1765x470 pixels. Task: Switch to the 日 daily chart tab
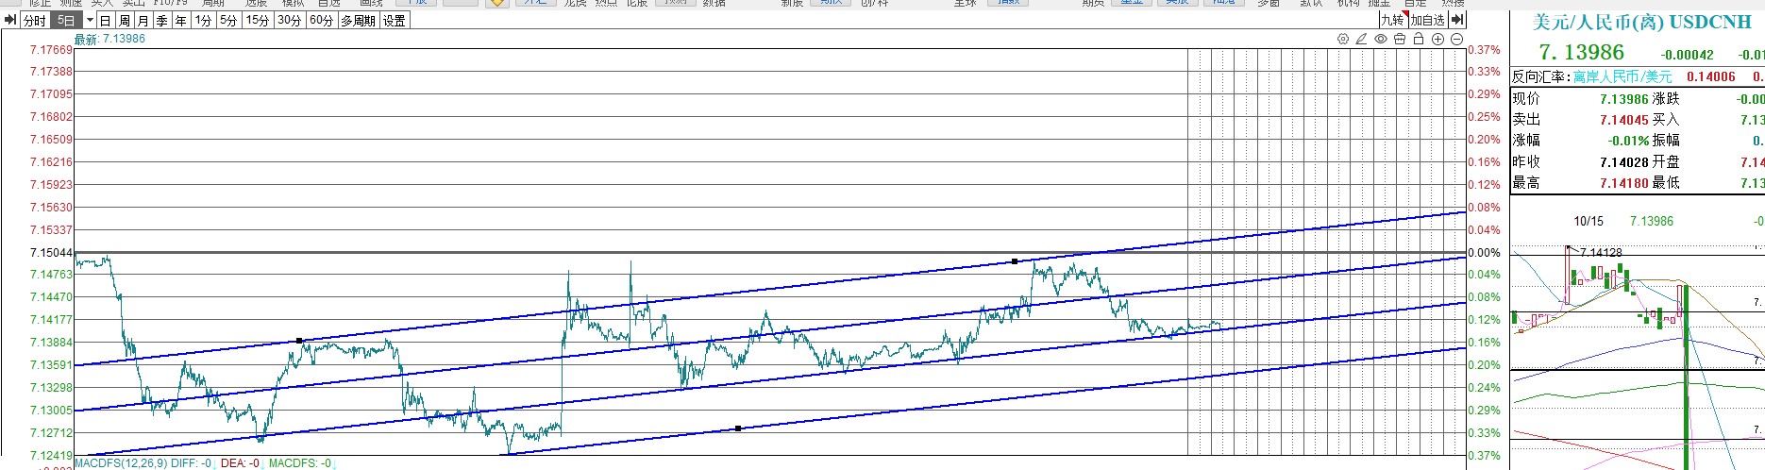point(106,20)
